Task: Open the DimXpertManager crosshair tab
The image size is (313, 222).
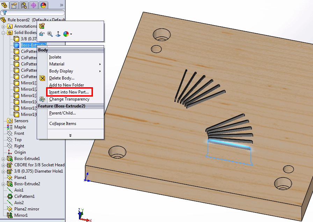Action: pos(34,5)
